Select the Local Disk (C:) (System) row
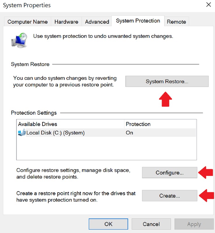Screen dimensions: 215x233 click(x=70, y=133)
